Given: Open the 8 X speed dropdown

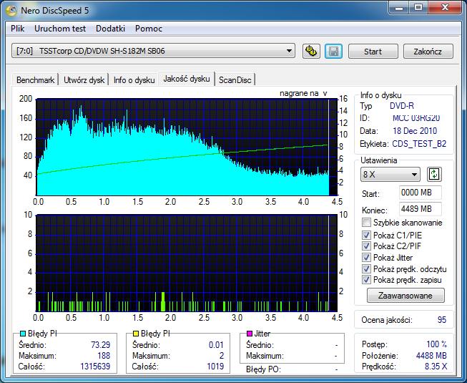Looking at the screenshot, I should pyautogui.click(x=390, y=175).
